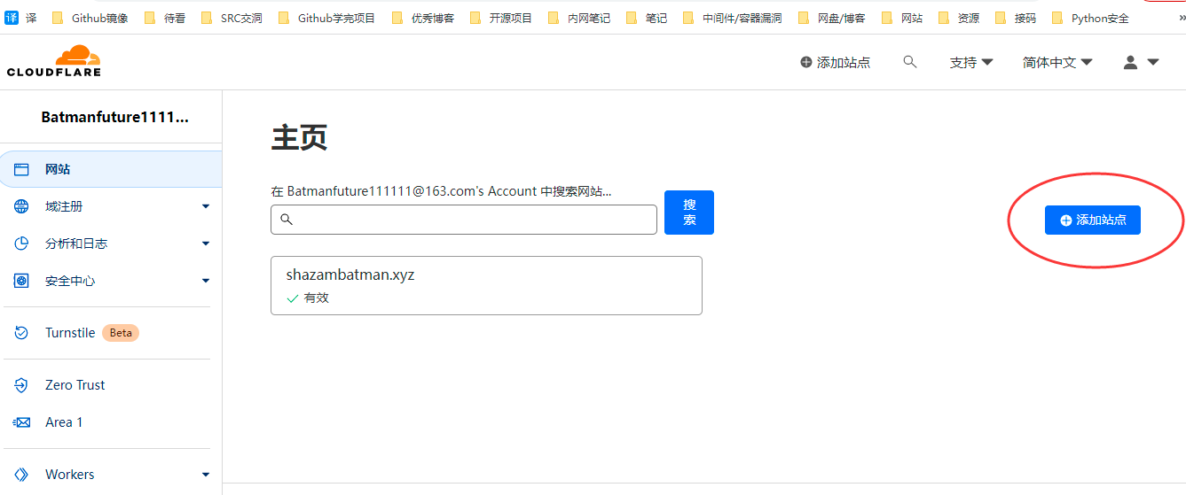This screenshot has width=1186, height=495.
Task: Open the Github学完项目 bookmark
Action: tap(326, 18)
